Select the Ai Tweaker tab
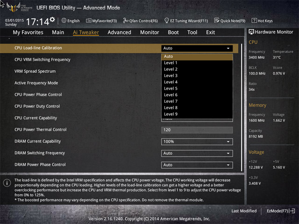Viewport: 299px width, 224px height. coord(86,32)
